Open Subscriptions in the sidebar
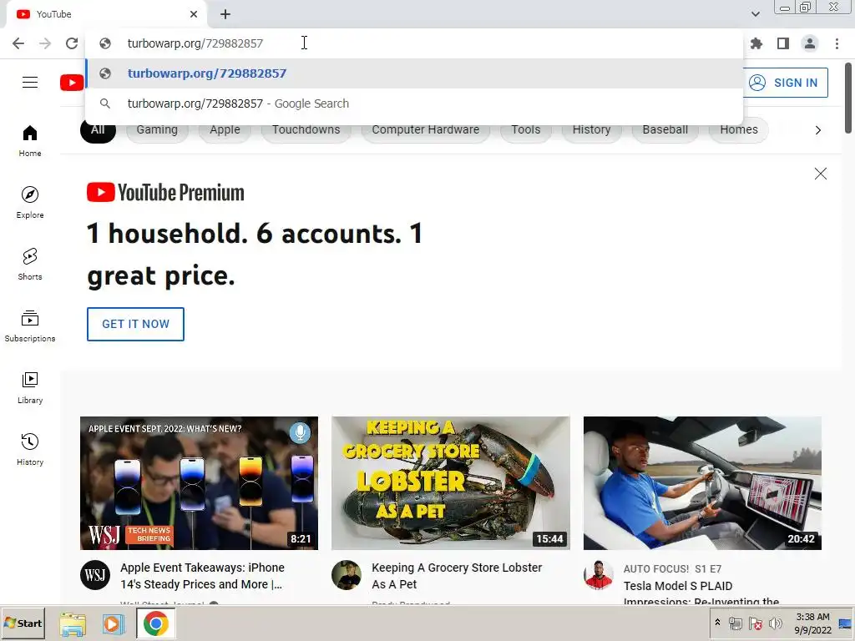This screenshot has height=641, width=855. coord(30,326)
